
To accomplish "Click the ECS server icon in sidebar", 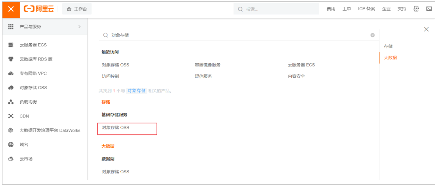I will click(11, 45).
